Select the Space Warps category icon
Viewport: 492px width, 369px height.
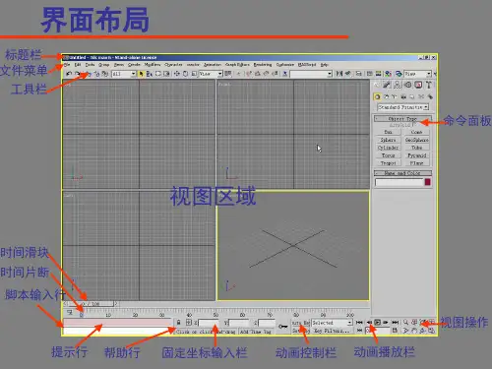(x=421, y=96)
